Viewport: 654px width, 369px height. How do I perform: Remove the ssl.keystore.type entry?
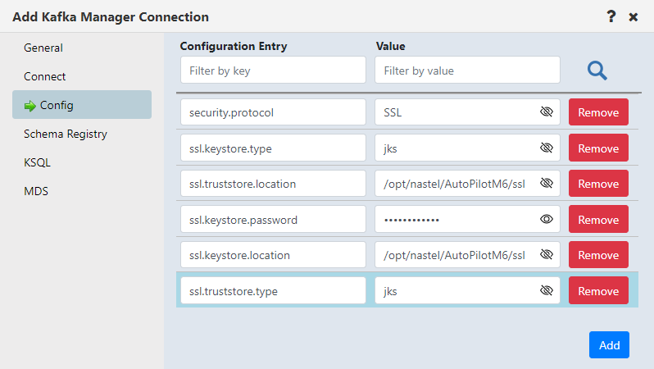tap(598, 148)
